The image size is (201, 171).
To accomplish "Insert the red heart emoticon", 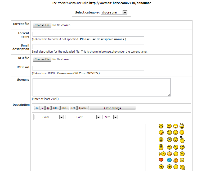I will coord(161,160).
